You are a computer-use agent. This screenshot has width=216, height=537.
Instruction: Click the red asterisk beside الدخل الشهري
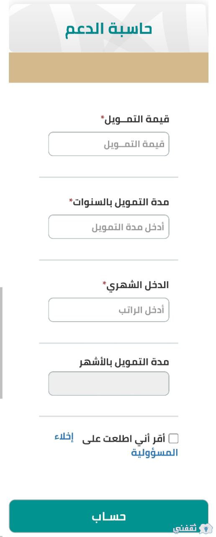[105, 283]
